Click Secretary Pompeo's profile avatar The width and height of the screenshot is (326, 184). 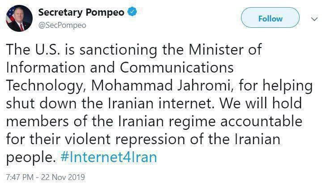(x=16, y=19)
